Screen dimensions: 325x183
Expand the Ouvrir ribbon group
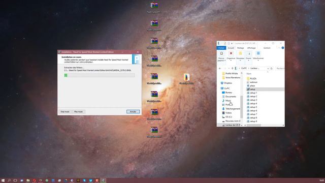[x=248, y=56]
